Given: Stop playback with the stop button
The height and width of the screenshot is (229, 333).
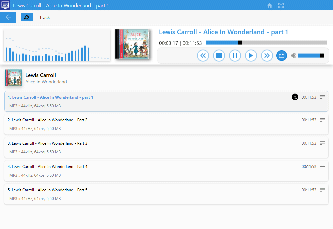Looking at the screenshot, I should (x=219, y=56).
